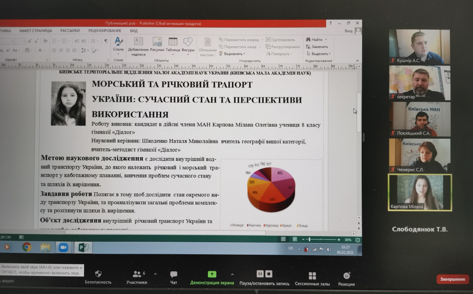
Task: Click the Send Backward (Переместить назад) command
Action: 237,47
